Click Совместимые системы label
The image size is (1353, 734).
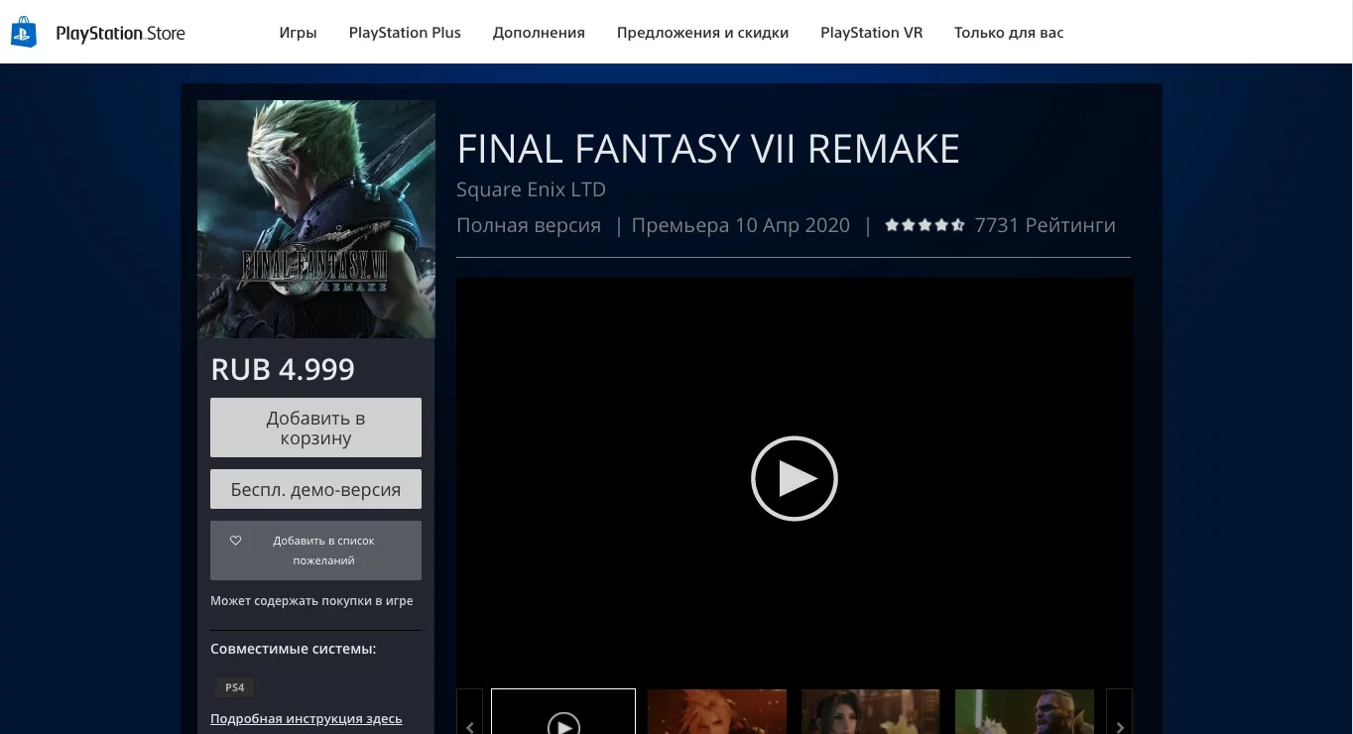294,649
